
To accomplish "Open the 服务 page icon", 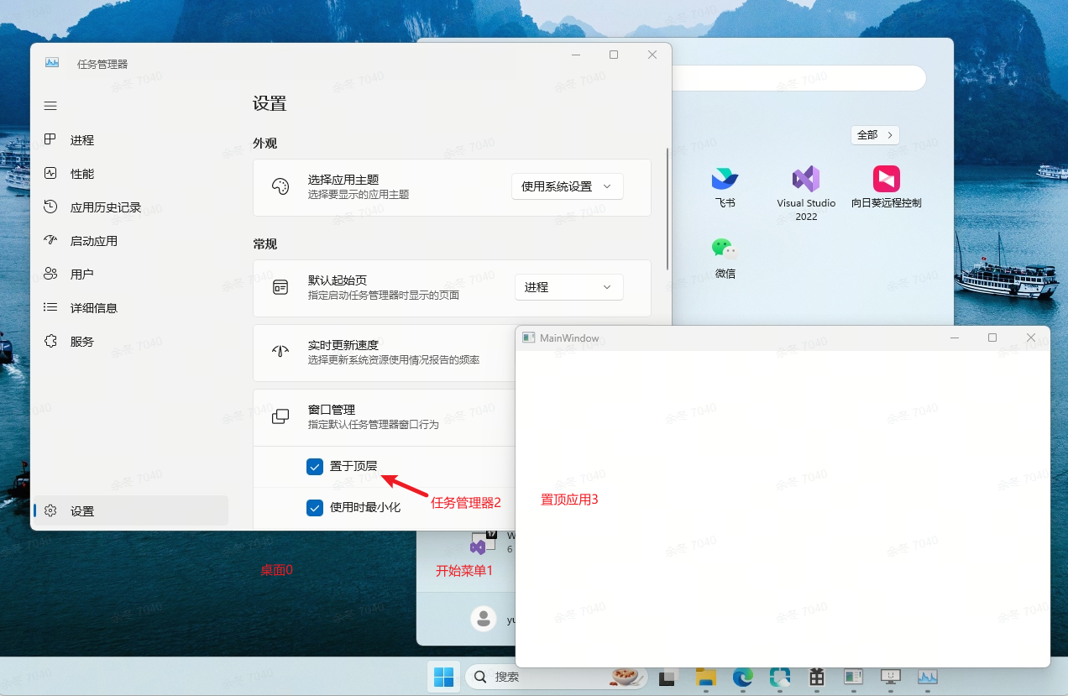I will 50,341.
